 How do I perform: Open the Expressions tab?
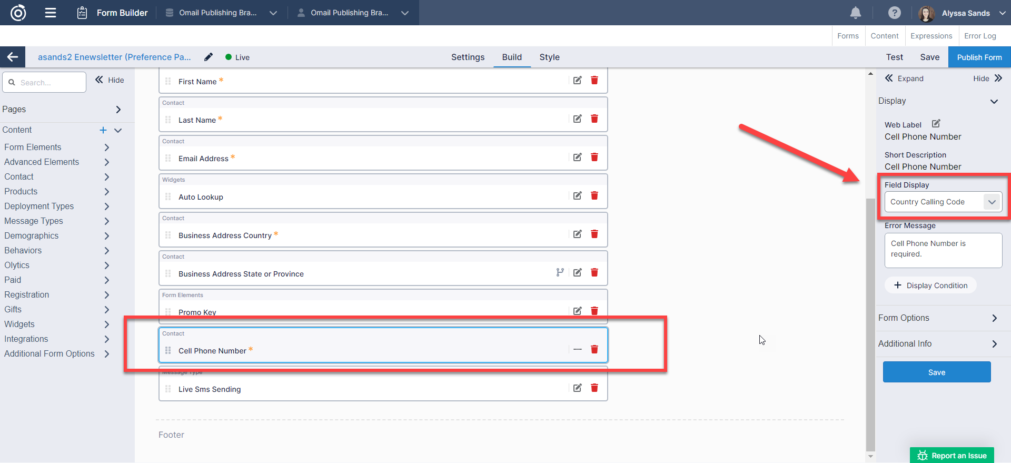coord(931,36)
